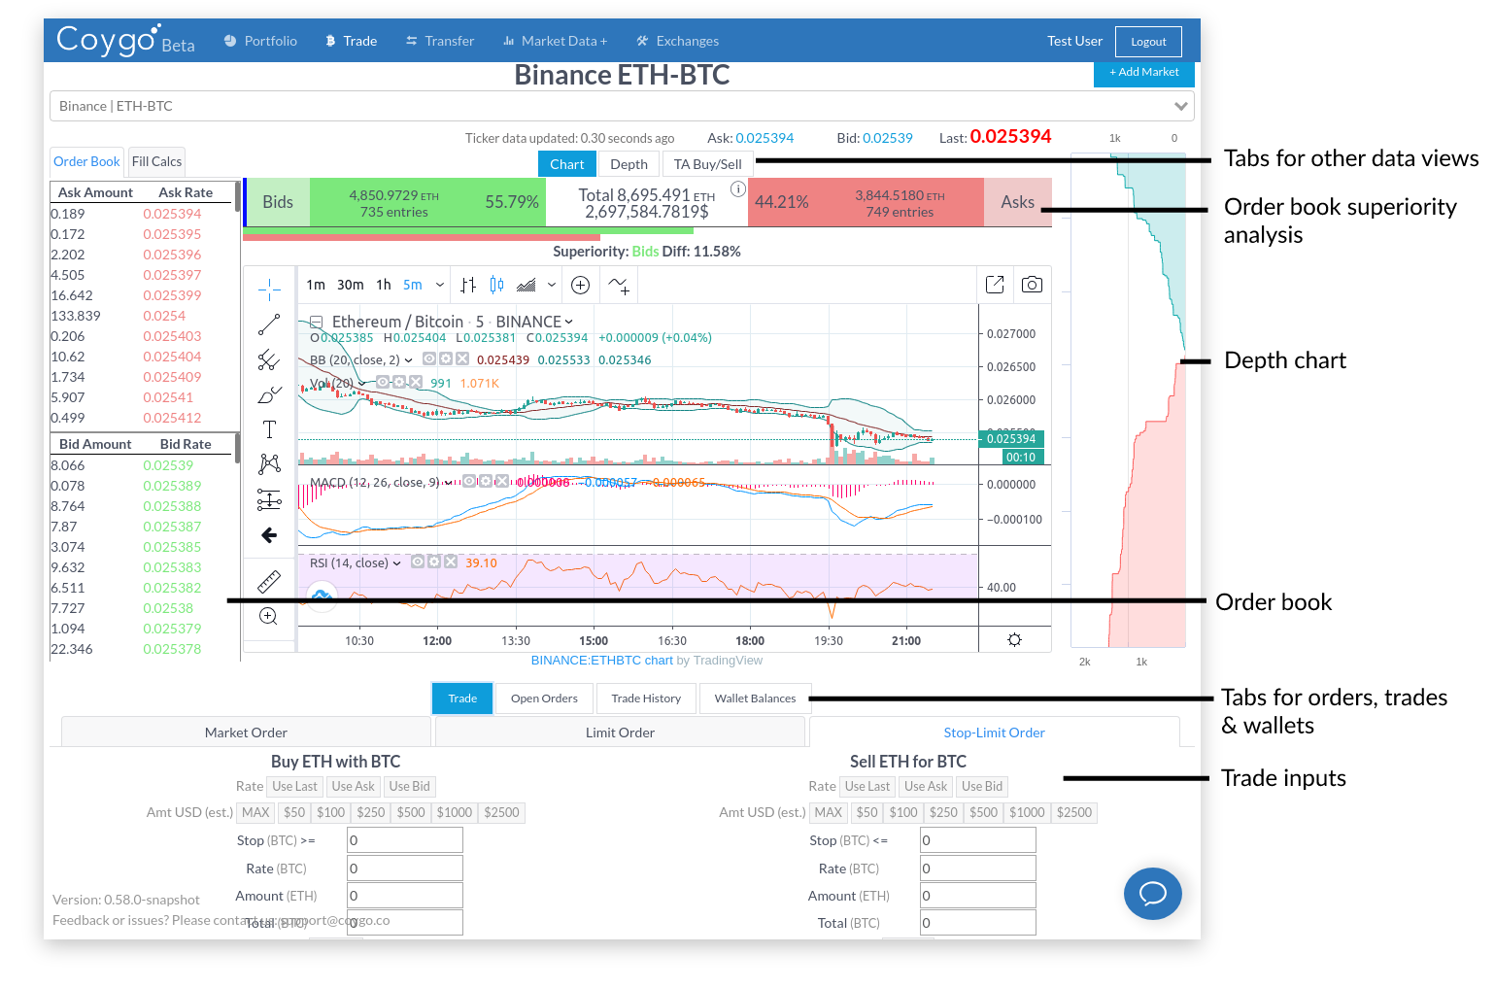Select the brush drawing tool
The image size is (1495, 988).
269,394
